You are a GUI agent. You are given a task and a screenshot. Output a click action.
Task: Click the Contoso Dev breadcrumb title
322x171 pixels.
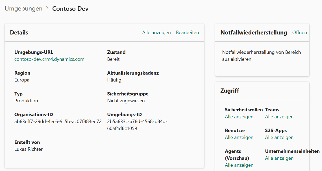tap(70, 8)
